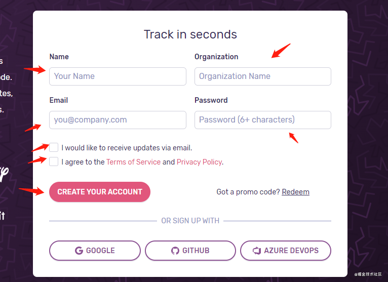Click the "receive updates via email" label text
388x282 pixels.
127,148
